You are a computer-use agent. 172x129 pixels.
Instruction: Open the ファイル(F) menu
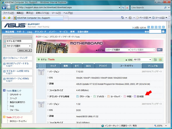coord(8,13)
